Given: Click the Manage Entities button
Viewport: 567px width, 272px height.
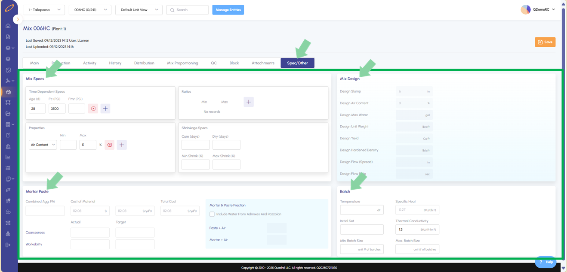Looking at the screenshot, I should [x=228, y=9].
